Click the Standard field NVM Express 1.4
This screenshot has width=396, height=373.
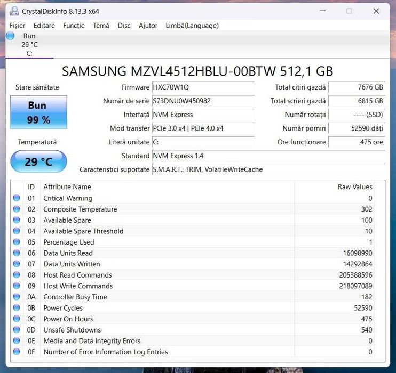(x=268, y=156)
